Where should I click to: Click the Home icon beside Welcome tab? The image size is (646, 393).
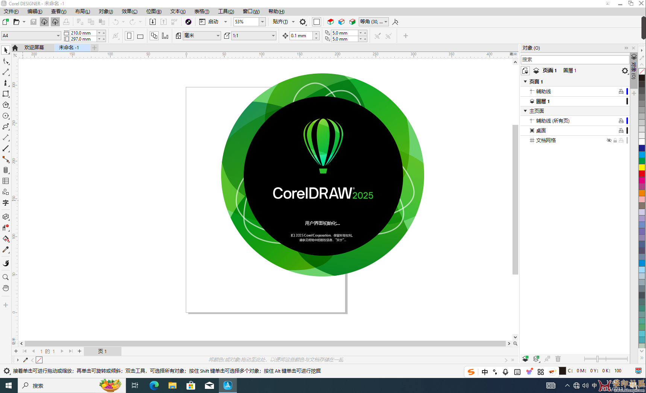click(x=15, y=48)
